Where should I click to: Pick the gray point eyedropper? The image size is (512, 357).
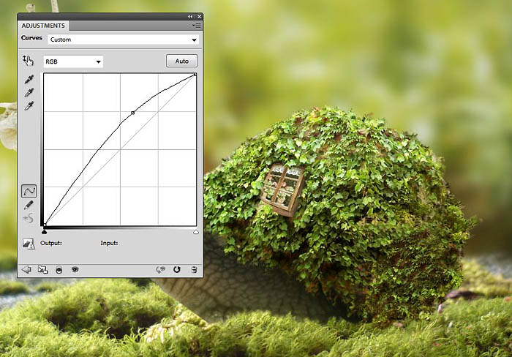click(29, 93)
